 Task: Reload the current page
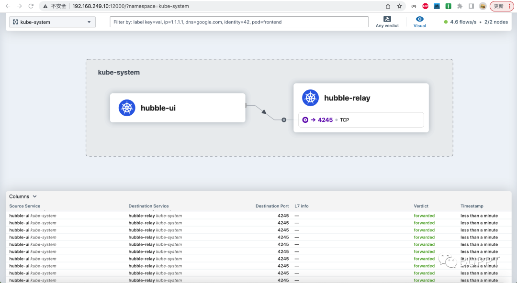pyautogui.click(x=31, y=6)
